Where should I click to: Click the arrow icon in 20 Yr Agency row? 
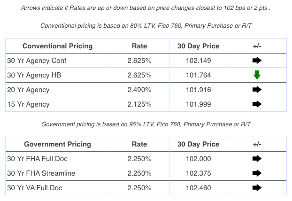257,90
